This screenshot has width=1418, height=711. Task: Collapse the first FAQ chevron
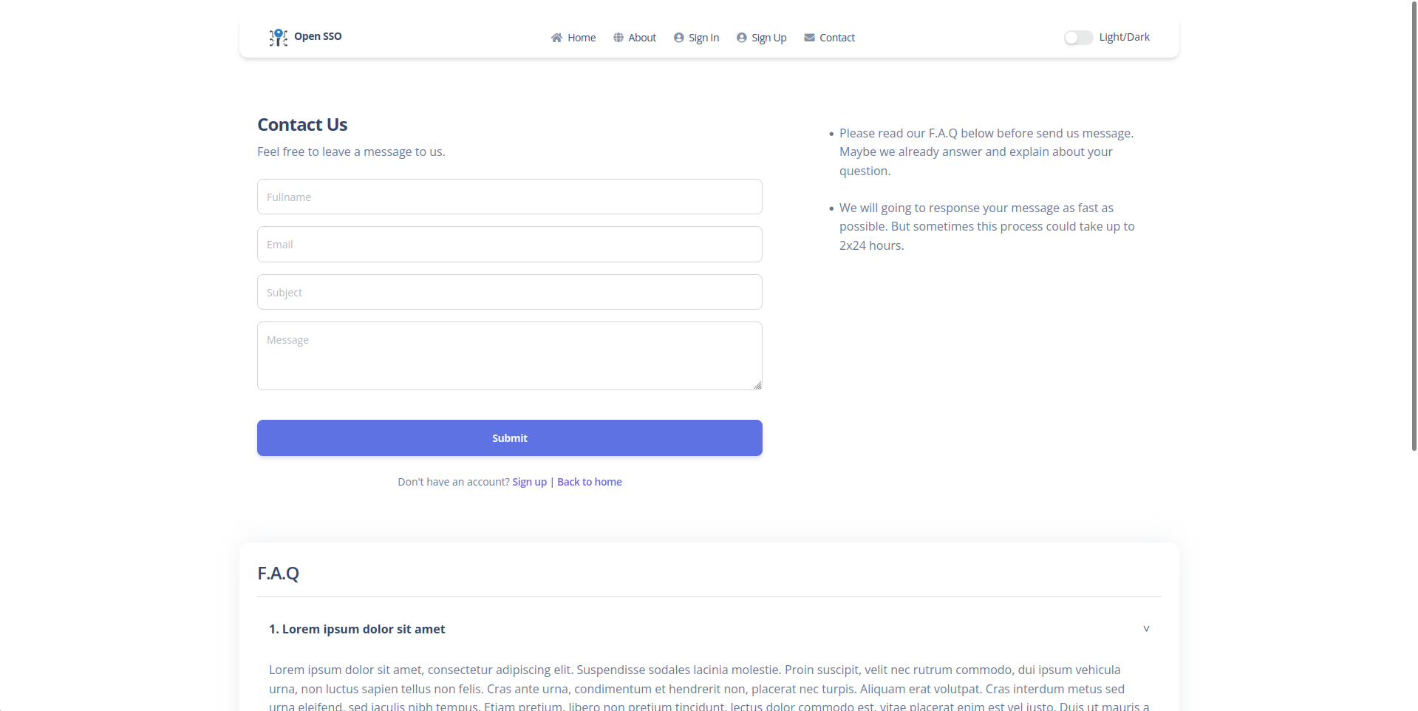tap(1146, 629)
